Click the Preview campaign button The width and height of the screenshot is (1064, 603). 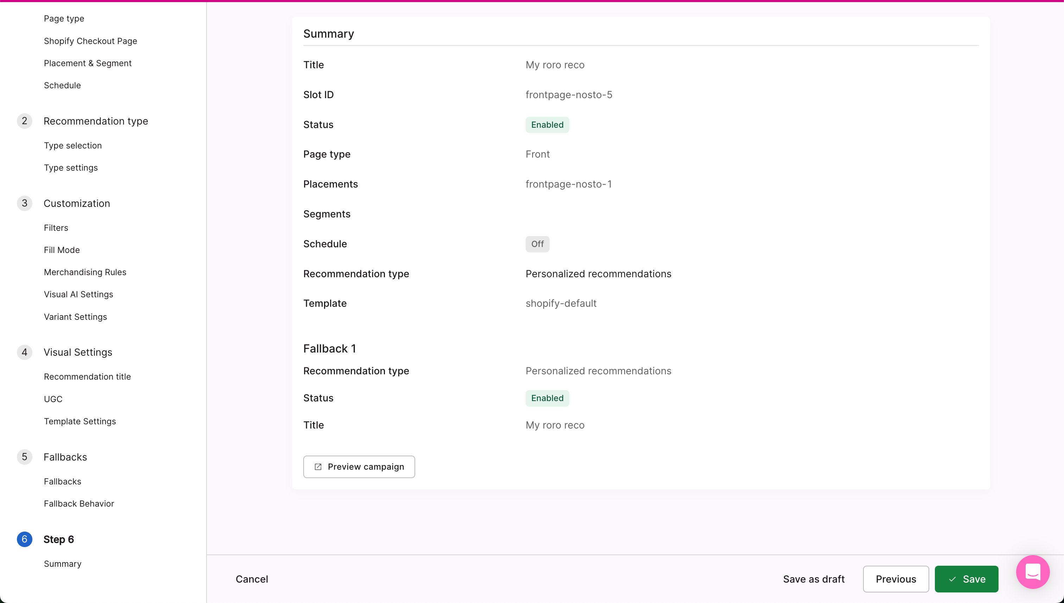click(359, 467)
